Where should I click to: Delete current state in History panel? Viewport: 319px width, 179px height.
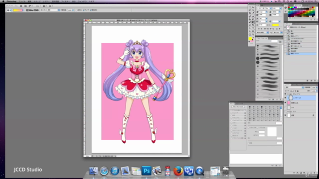tap(315, 81)
